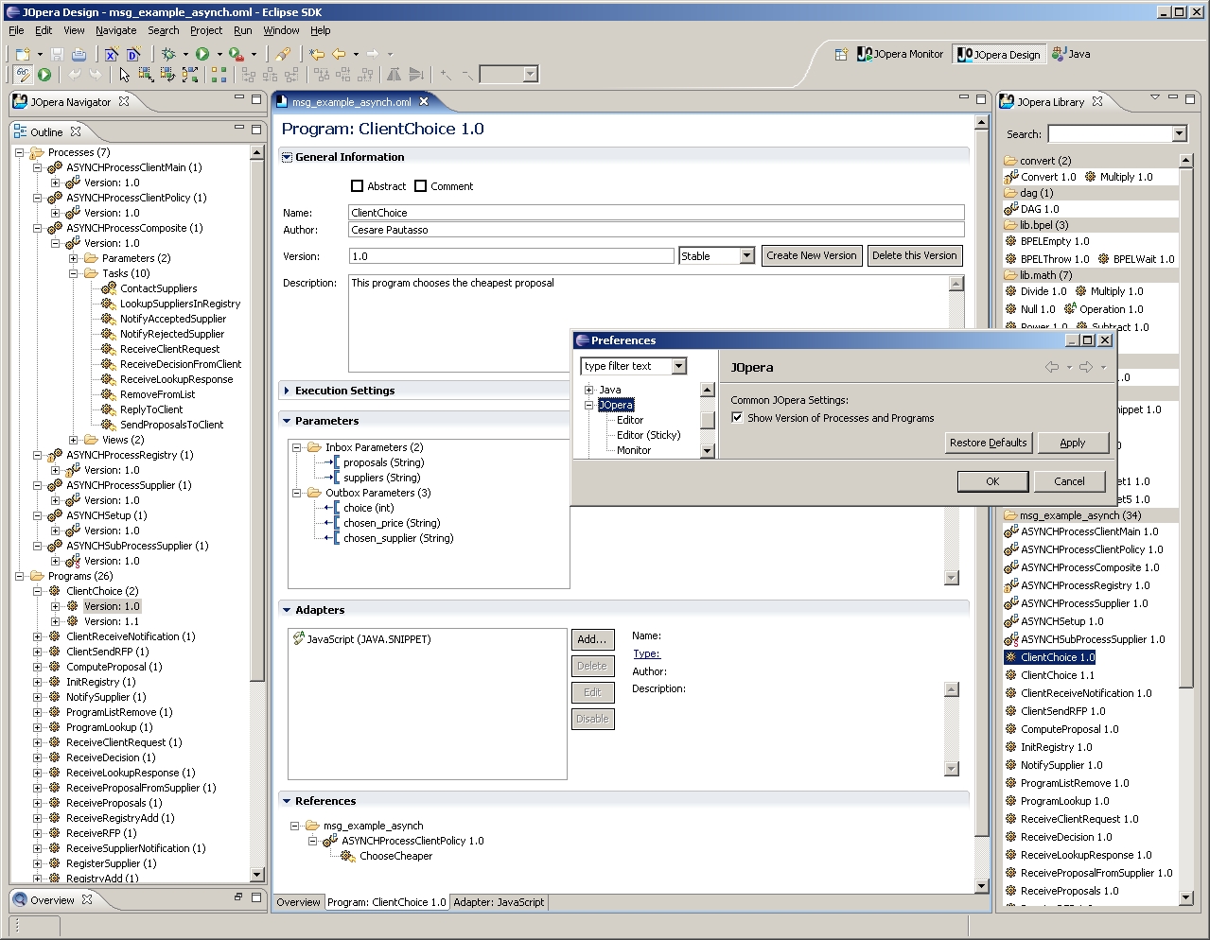Click the Back navigation arrow icon
Viewport: 1210px width, 940px height.
pos(339,55)
